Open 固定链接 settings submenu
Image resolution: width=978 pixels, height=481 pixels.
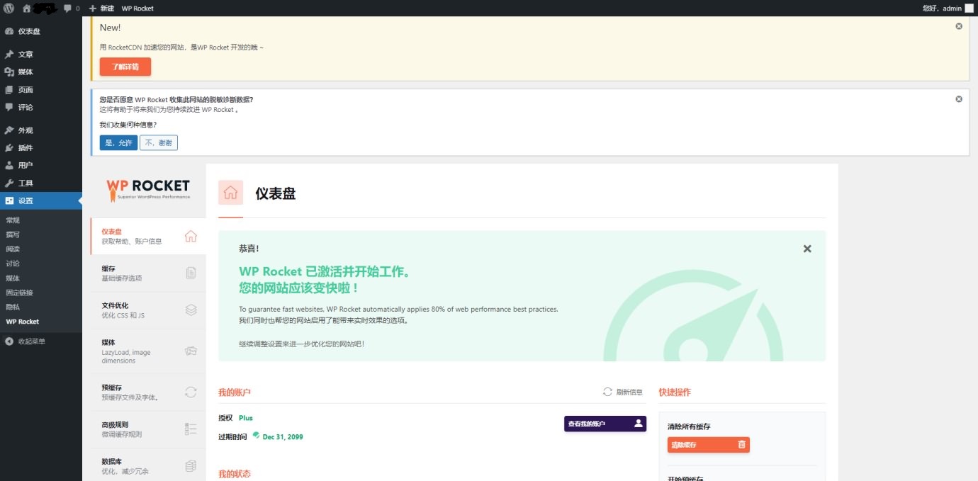19,293
